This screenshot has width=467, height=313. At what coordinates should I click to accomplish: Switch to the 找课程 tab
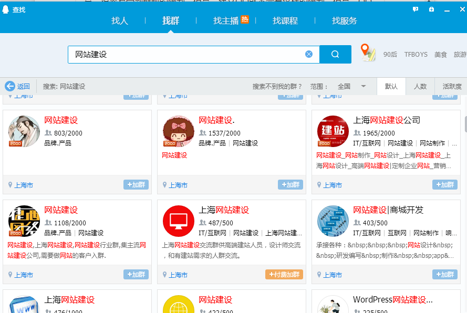[285, 20]
